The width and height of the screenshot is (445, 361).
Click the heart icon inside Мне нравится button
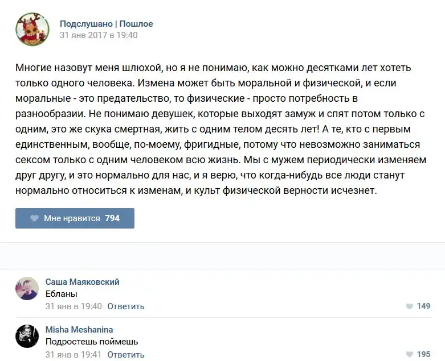tap(34, 218)
